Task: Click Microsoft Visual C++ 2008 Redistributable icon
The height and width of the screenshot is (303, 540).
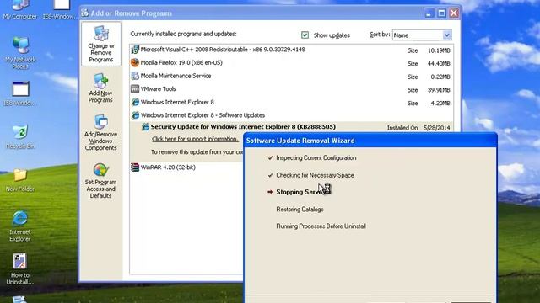Action: pos(135,50)
